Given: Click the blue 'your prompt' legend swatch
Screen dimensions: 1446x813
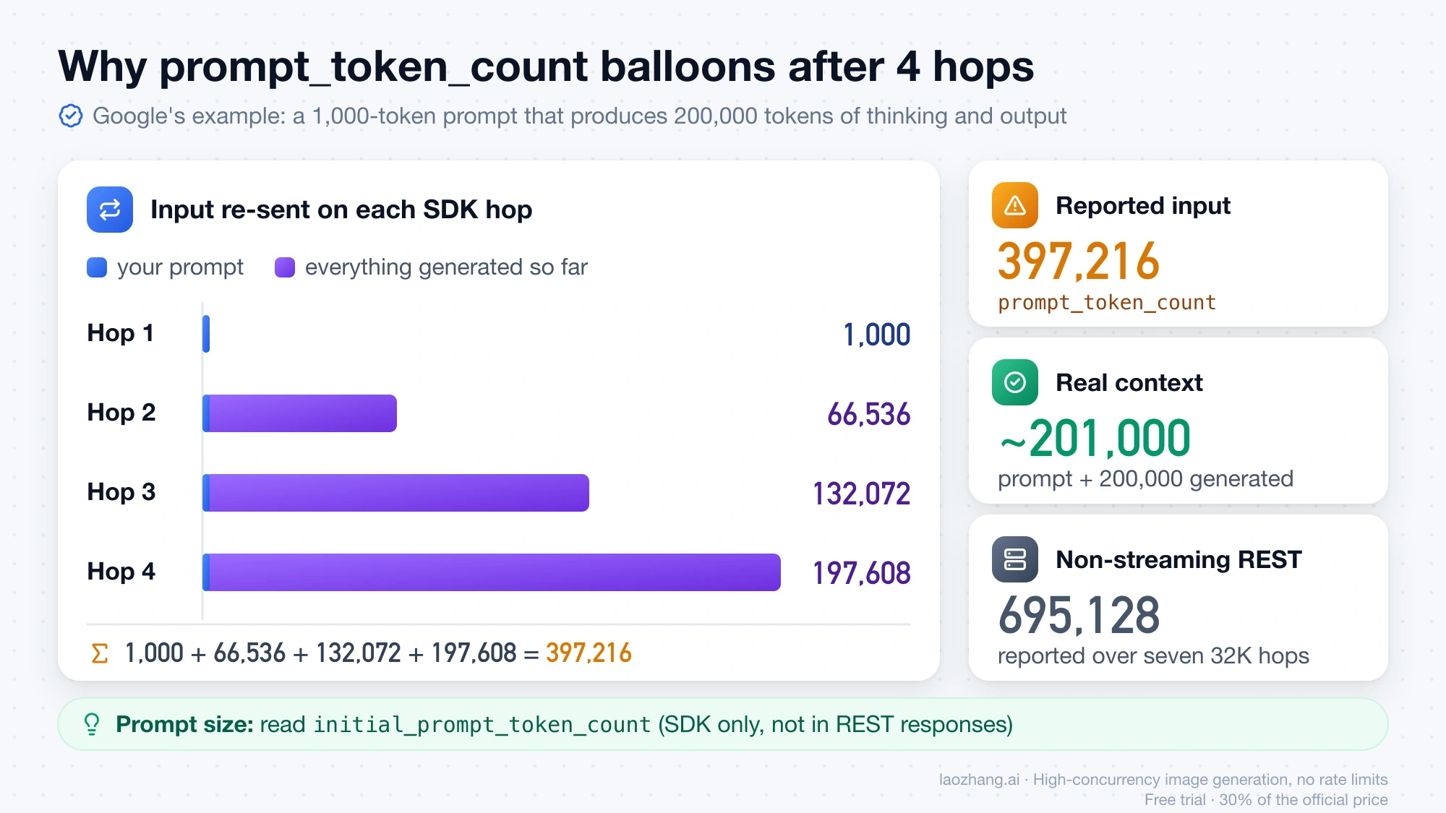Looking at the screenshot, I should click(x=97, y=267).
